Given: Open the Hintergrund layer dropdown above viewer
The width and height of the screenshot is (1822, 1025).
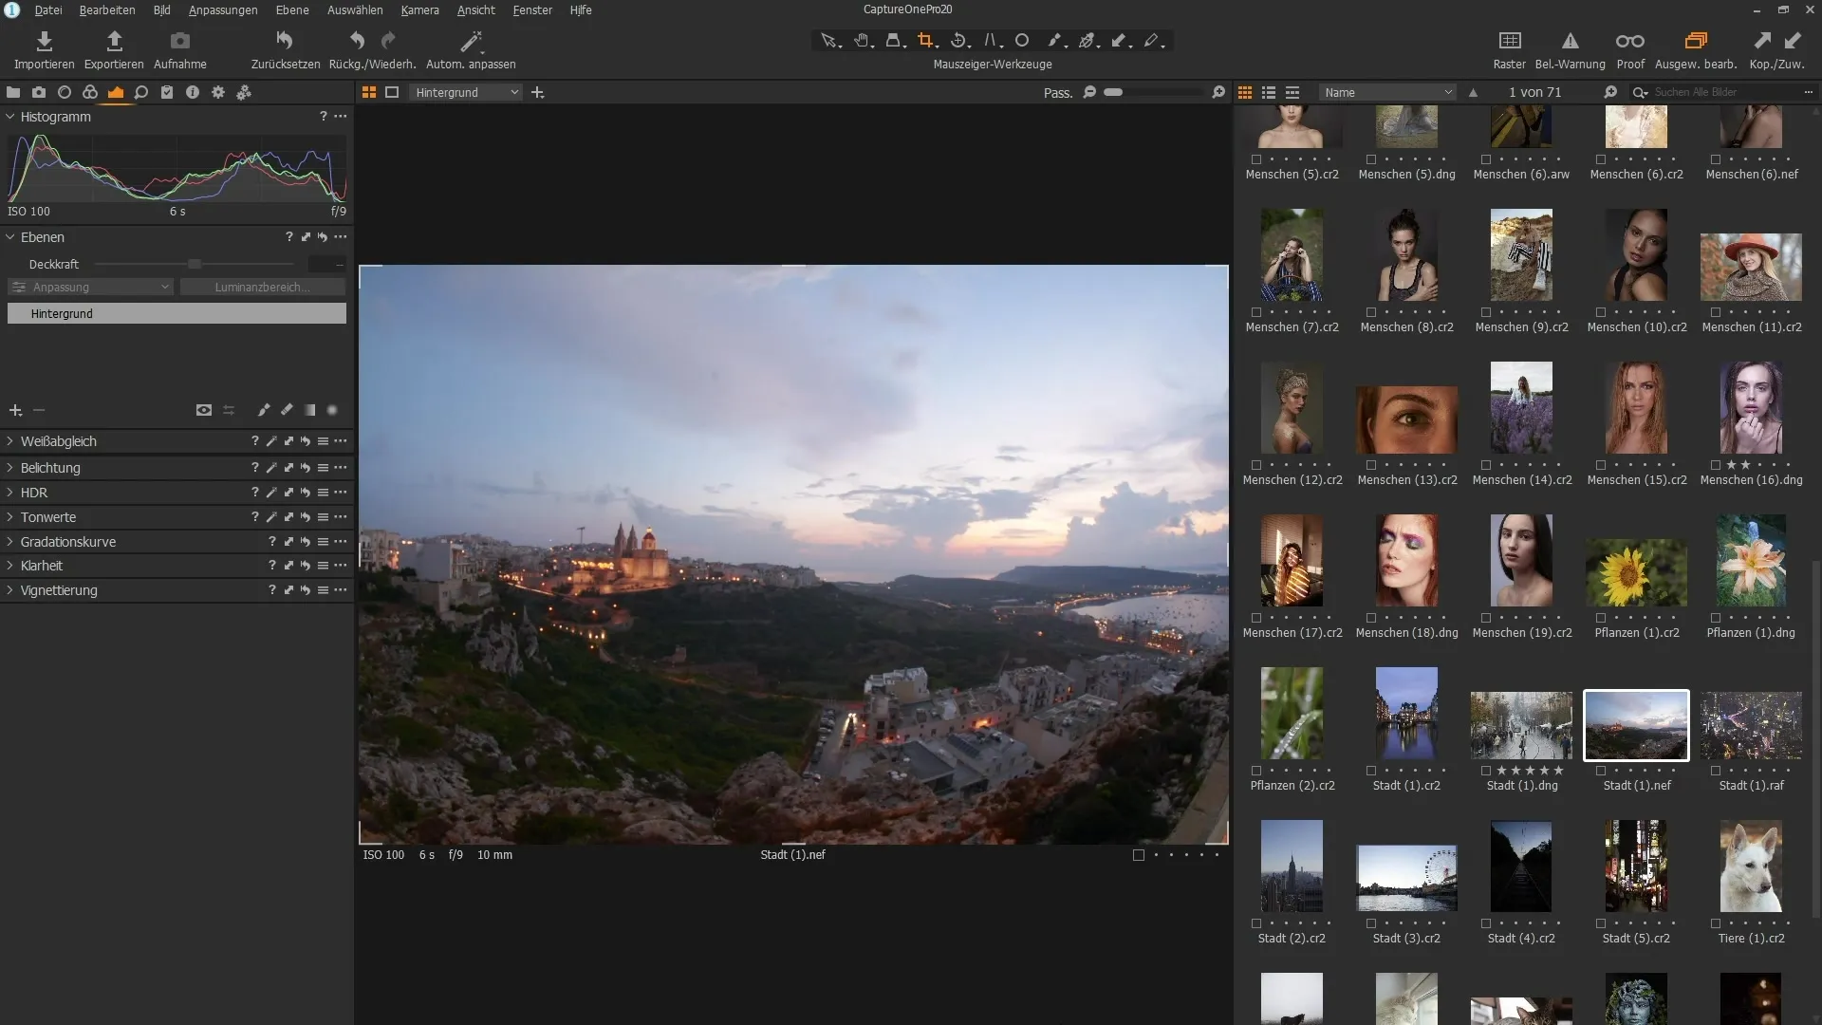Looking at the screenshot, I should pyautogui.click(x=467, y=92).
